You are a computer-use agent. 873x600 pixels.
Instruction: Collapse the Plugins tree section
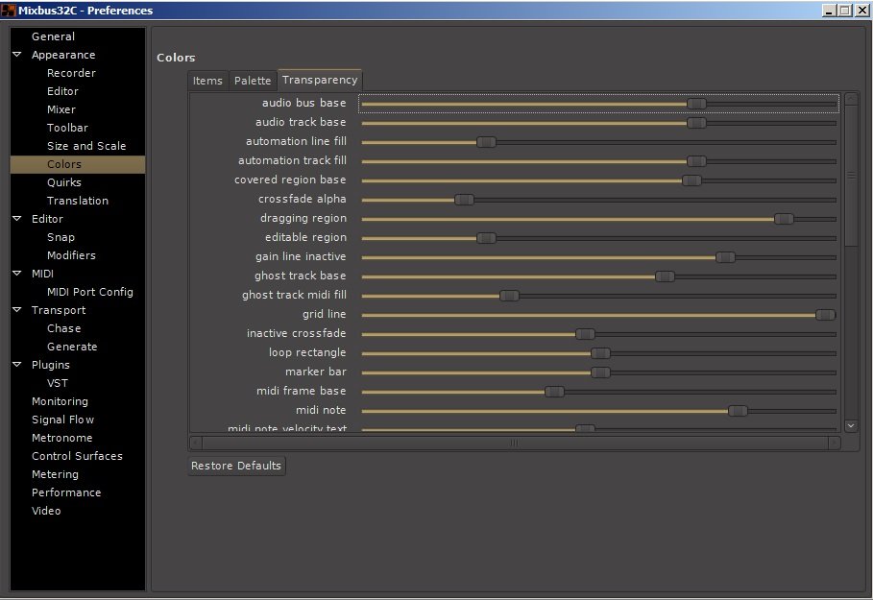pos(17,365)
